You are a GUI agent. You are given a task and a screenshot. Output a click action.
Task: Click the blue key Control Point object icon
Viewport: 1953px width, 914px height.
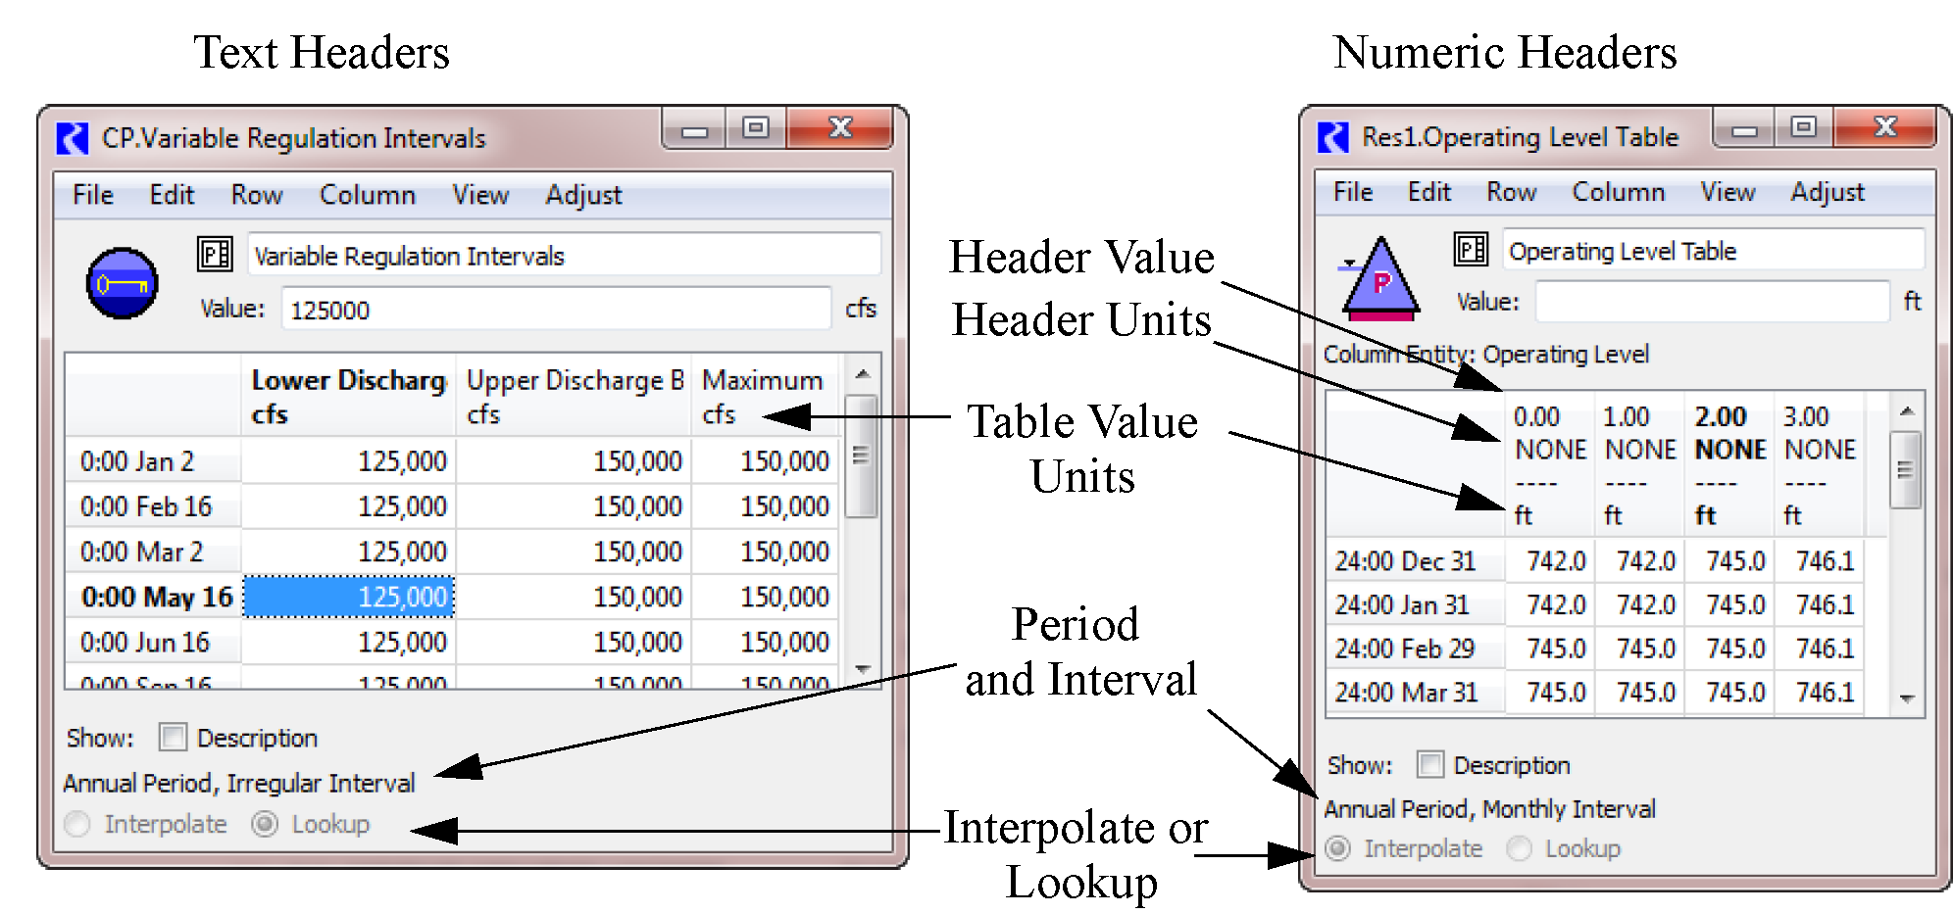122,284
